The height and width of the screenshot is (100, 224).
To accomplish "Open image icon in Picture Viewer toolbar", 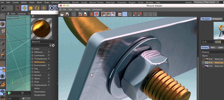I will 62,14.
